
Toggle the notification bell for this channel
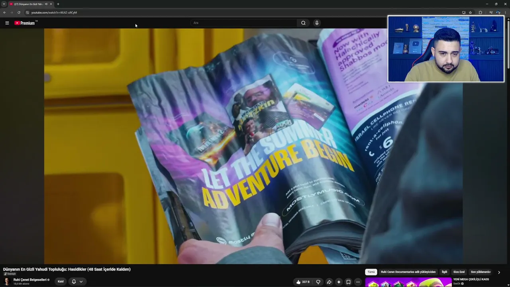click(x=74, y=281)
